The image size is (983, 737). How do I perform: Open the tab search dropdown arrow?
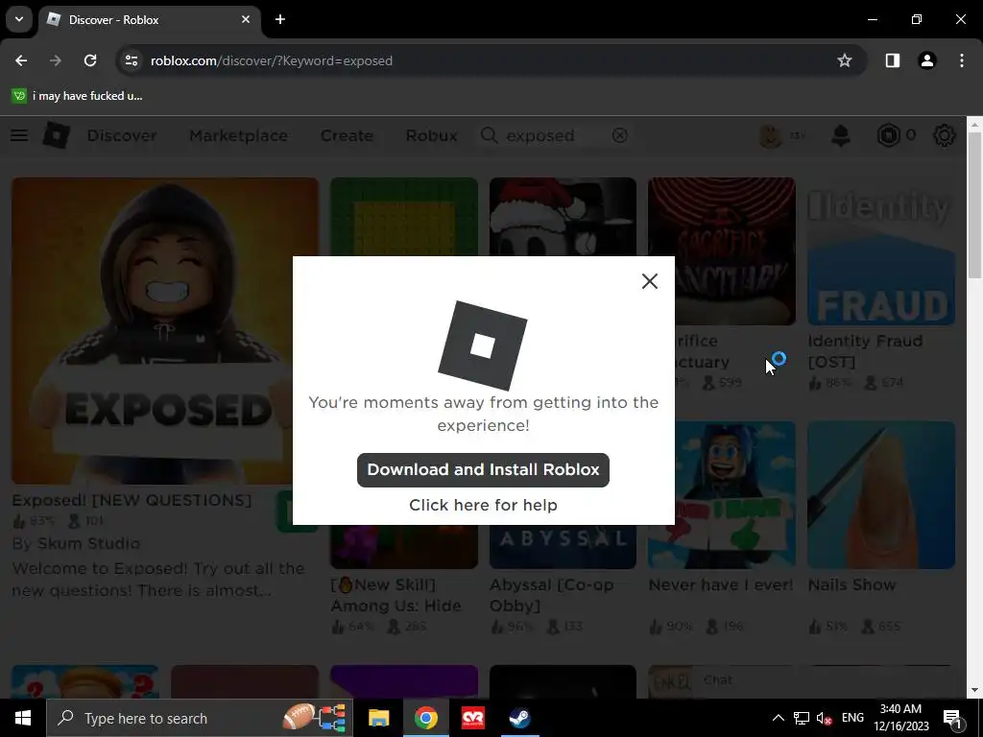[x=19, y=19]
